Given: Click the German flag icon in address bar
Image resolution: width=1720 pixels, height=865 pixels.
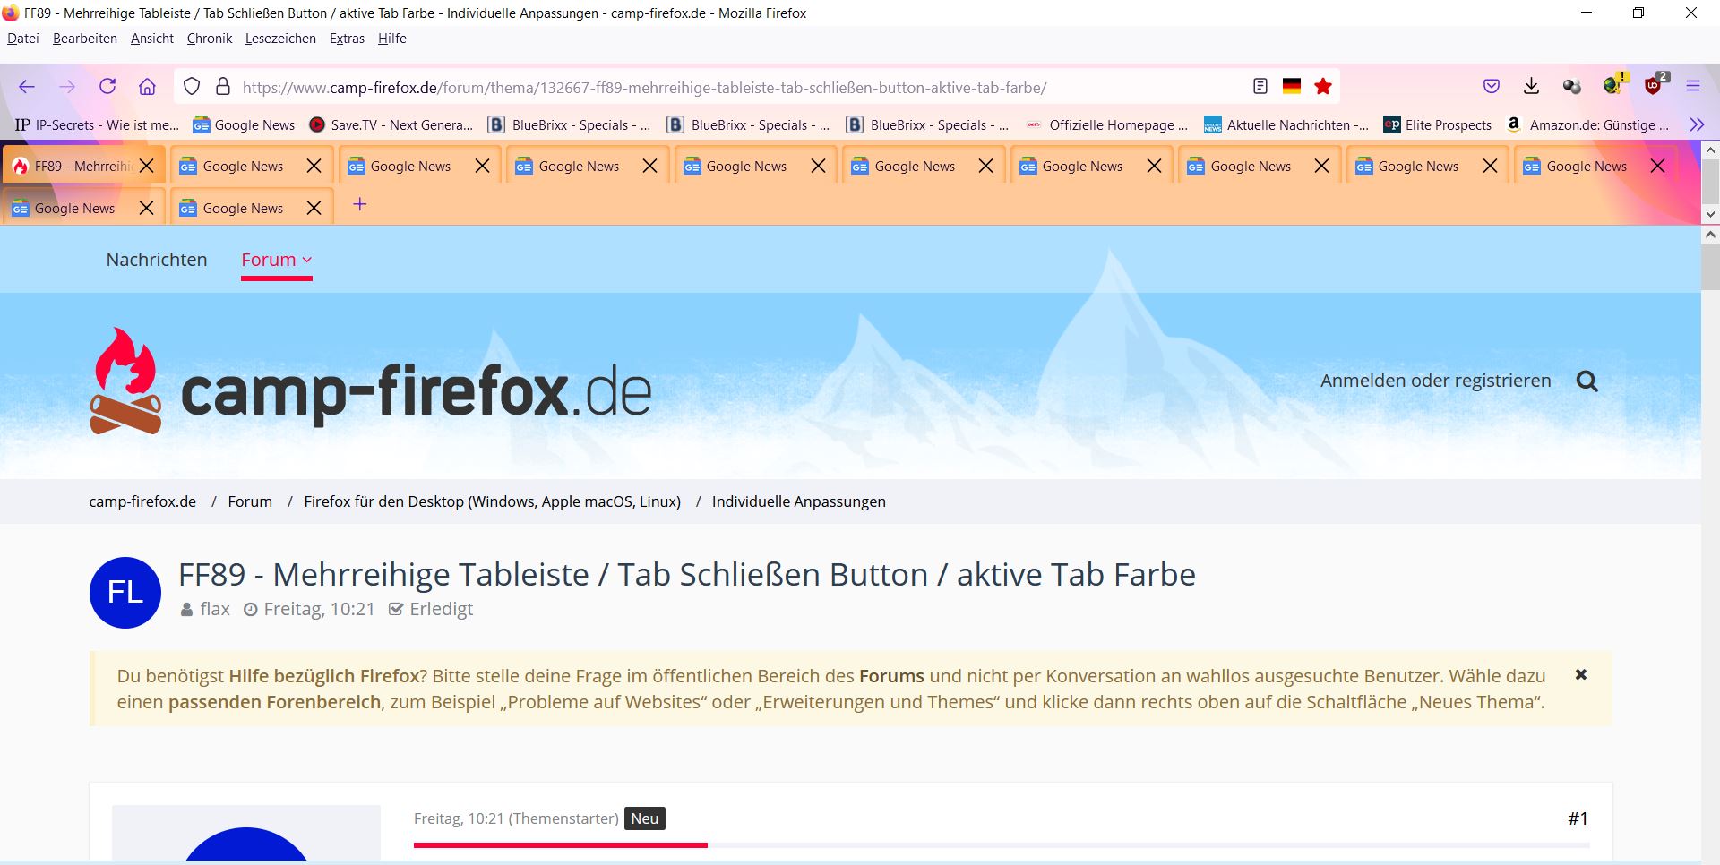Looking at the screenshot, I should click(x=1292, y=87).
